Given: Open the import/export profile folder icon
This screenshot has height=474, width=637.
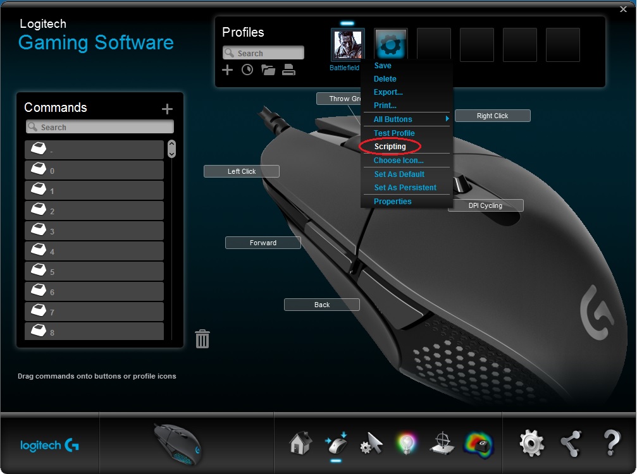Looking at the screenshot, I should point(268,70).
